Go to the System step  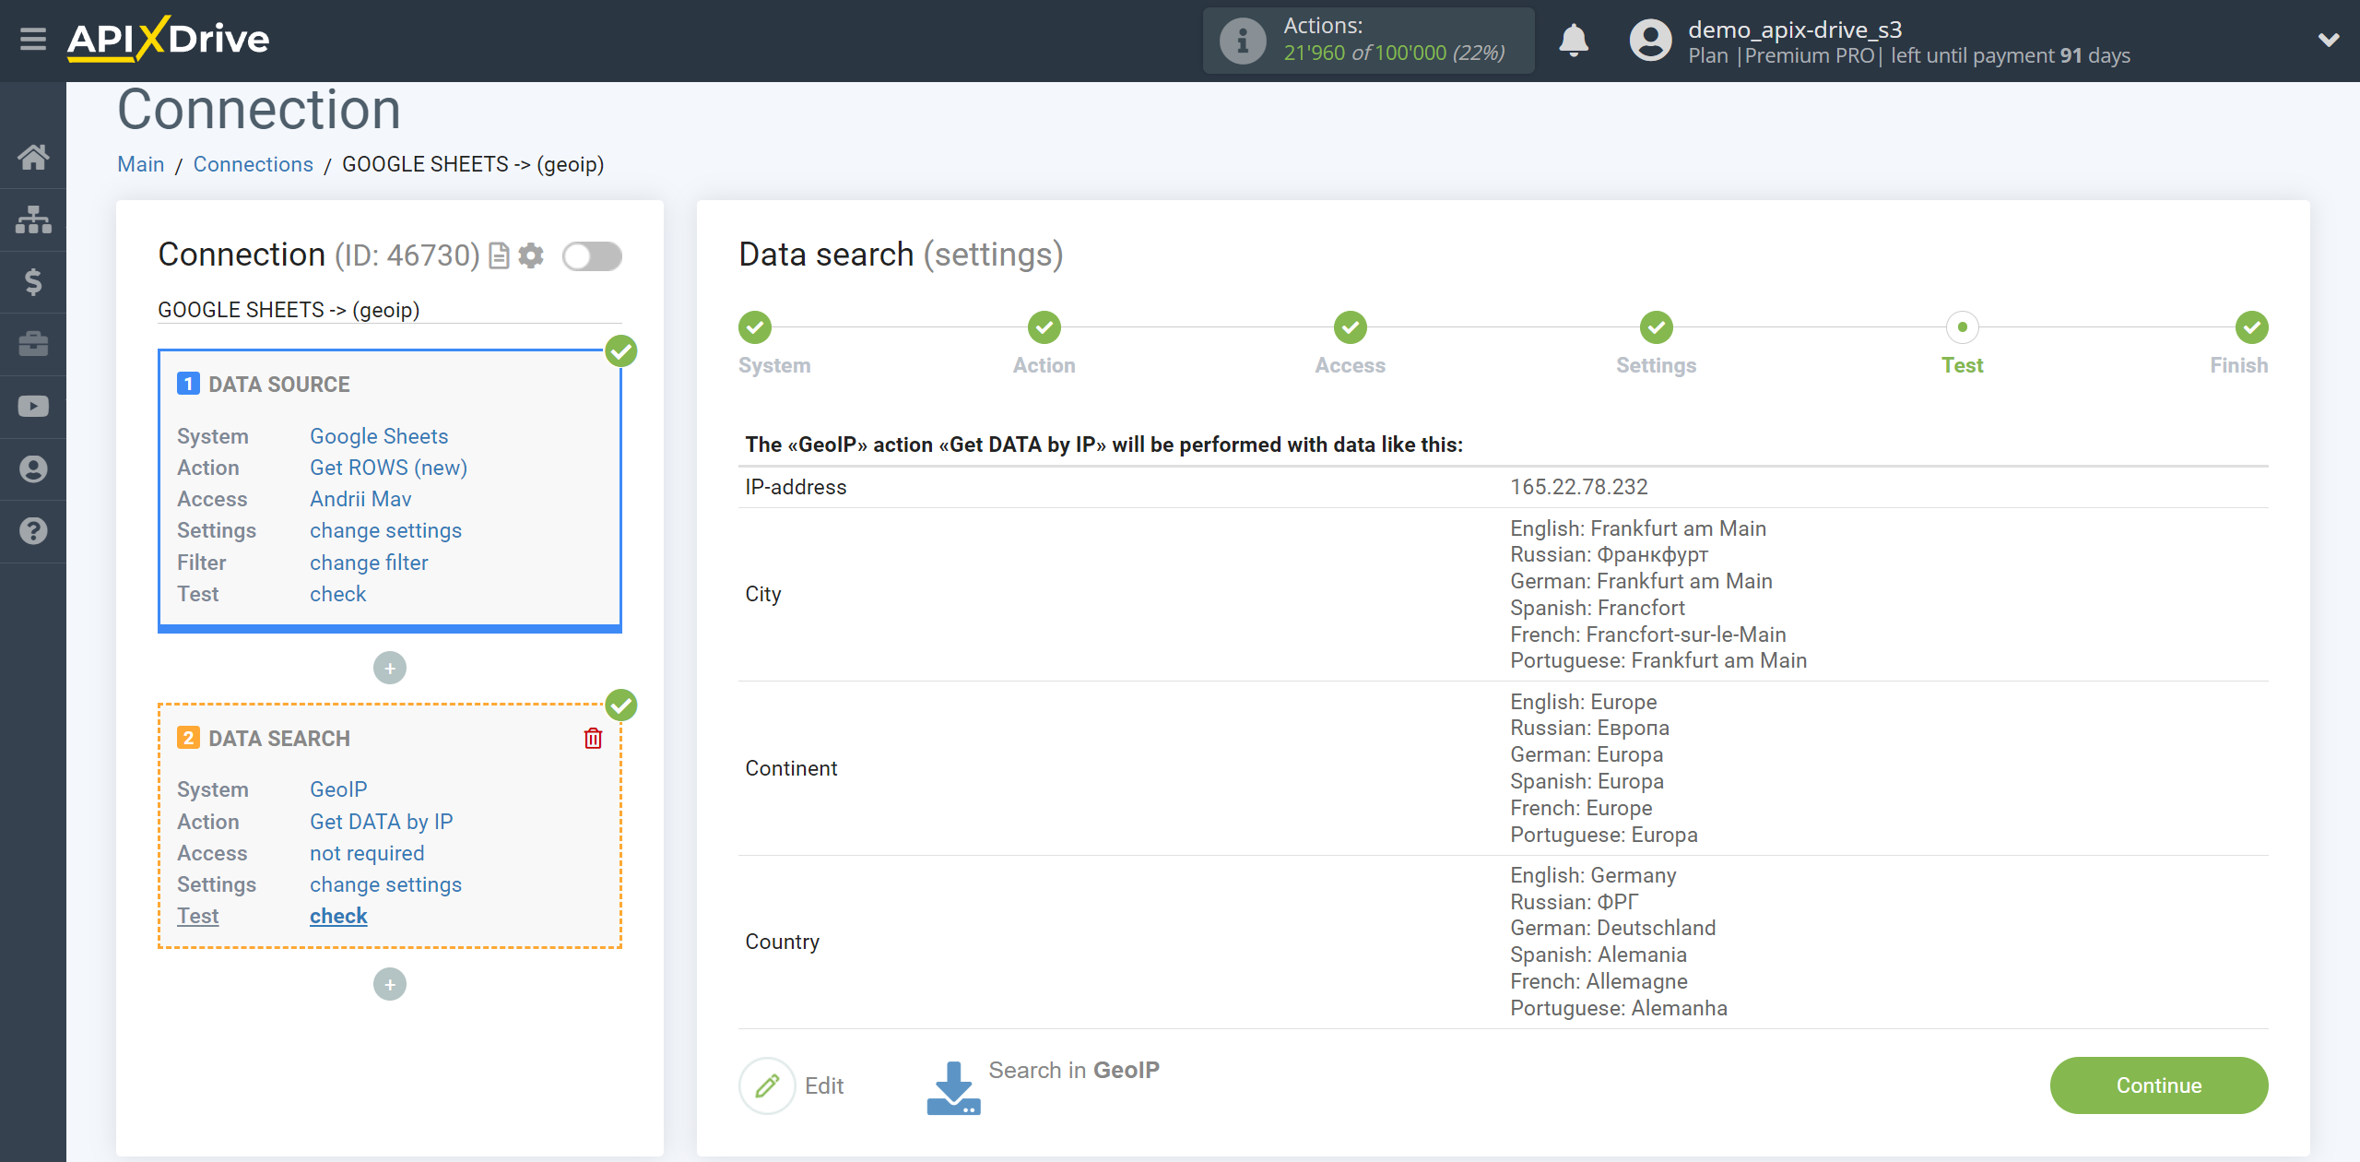[755, 326]
